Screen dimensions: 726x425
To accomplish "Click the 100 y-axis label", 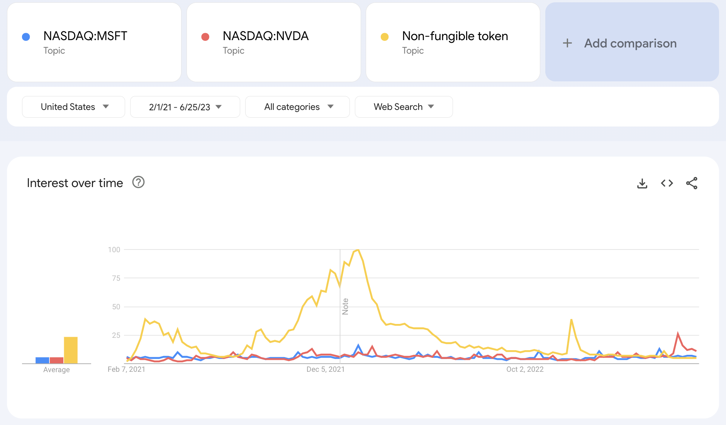I will (114, 250).
